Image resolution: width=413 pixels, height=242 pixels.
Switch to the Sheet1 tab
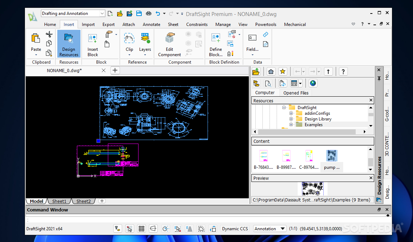tap(59, 201)
